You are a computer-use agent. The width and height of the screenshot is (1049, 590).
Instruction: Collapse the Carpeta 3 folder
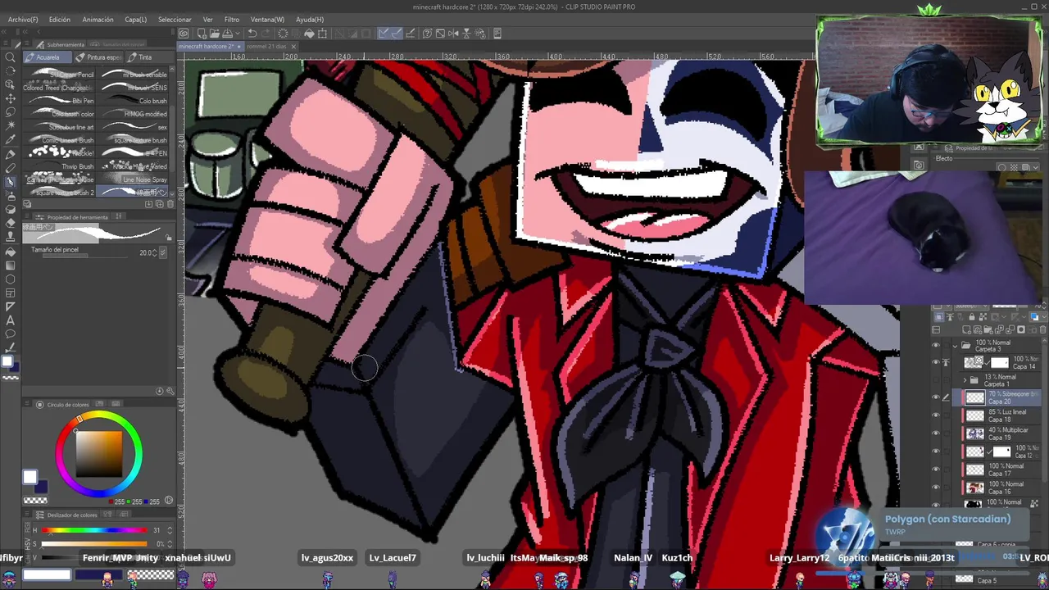(x=956, y=345)
